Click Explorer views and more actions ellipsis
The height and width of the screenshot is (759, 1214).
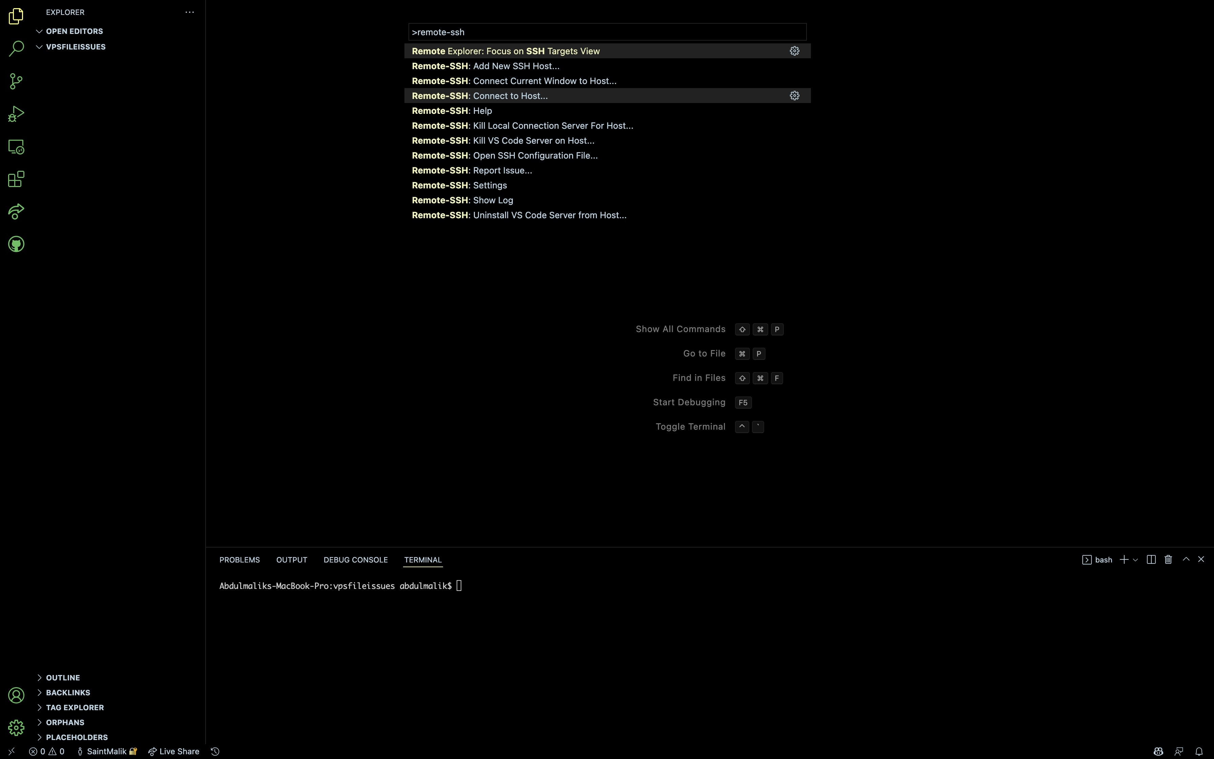(x=190, y=12)
